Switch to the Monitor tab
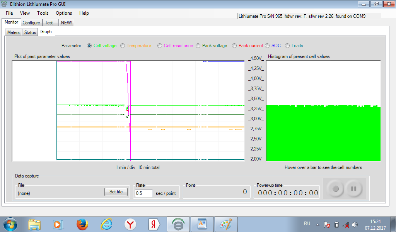The width and height of the screenshot is (396, 232). tap(11, 22)
